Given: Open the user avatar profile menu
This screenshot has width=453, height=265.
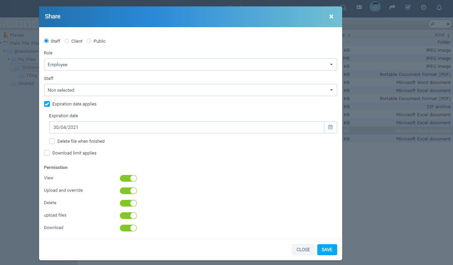Looking at the screenshot, I should coord(375,7).
